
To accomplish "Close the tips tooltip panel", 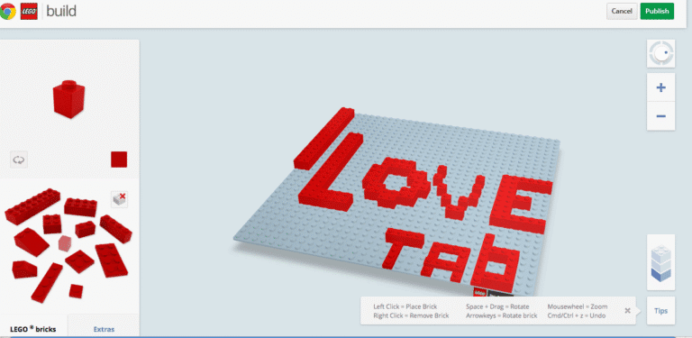I will tap(627, 311).
